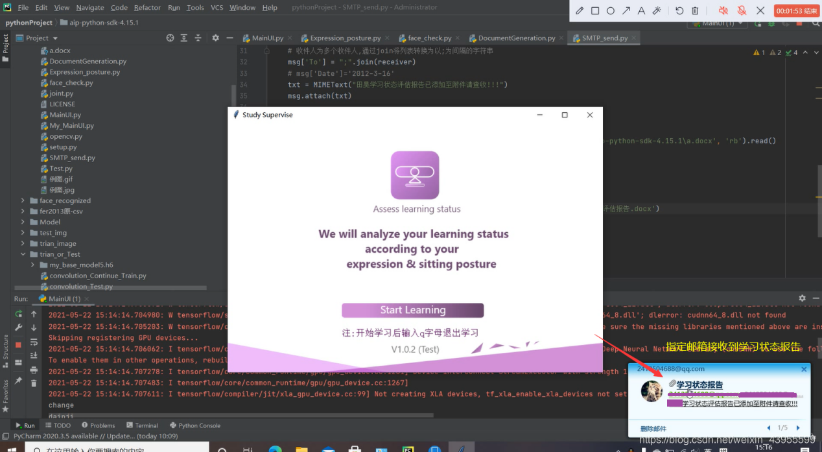Switch to face_check.py editor tab
The height and width of the screenshot is (452, 822).
point(430,38)
